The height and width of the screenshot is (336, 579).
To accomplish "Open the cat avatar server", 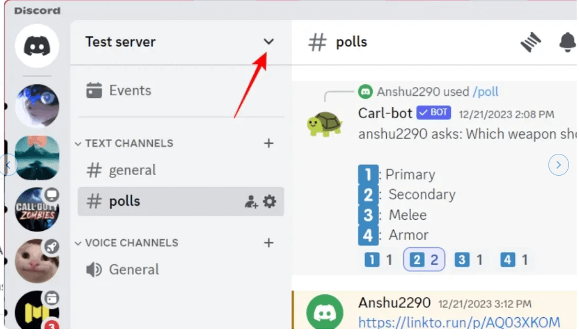I will tap(37, 260).
